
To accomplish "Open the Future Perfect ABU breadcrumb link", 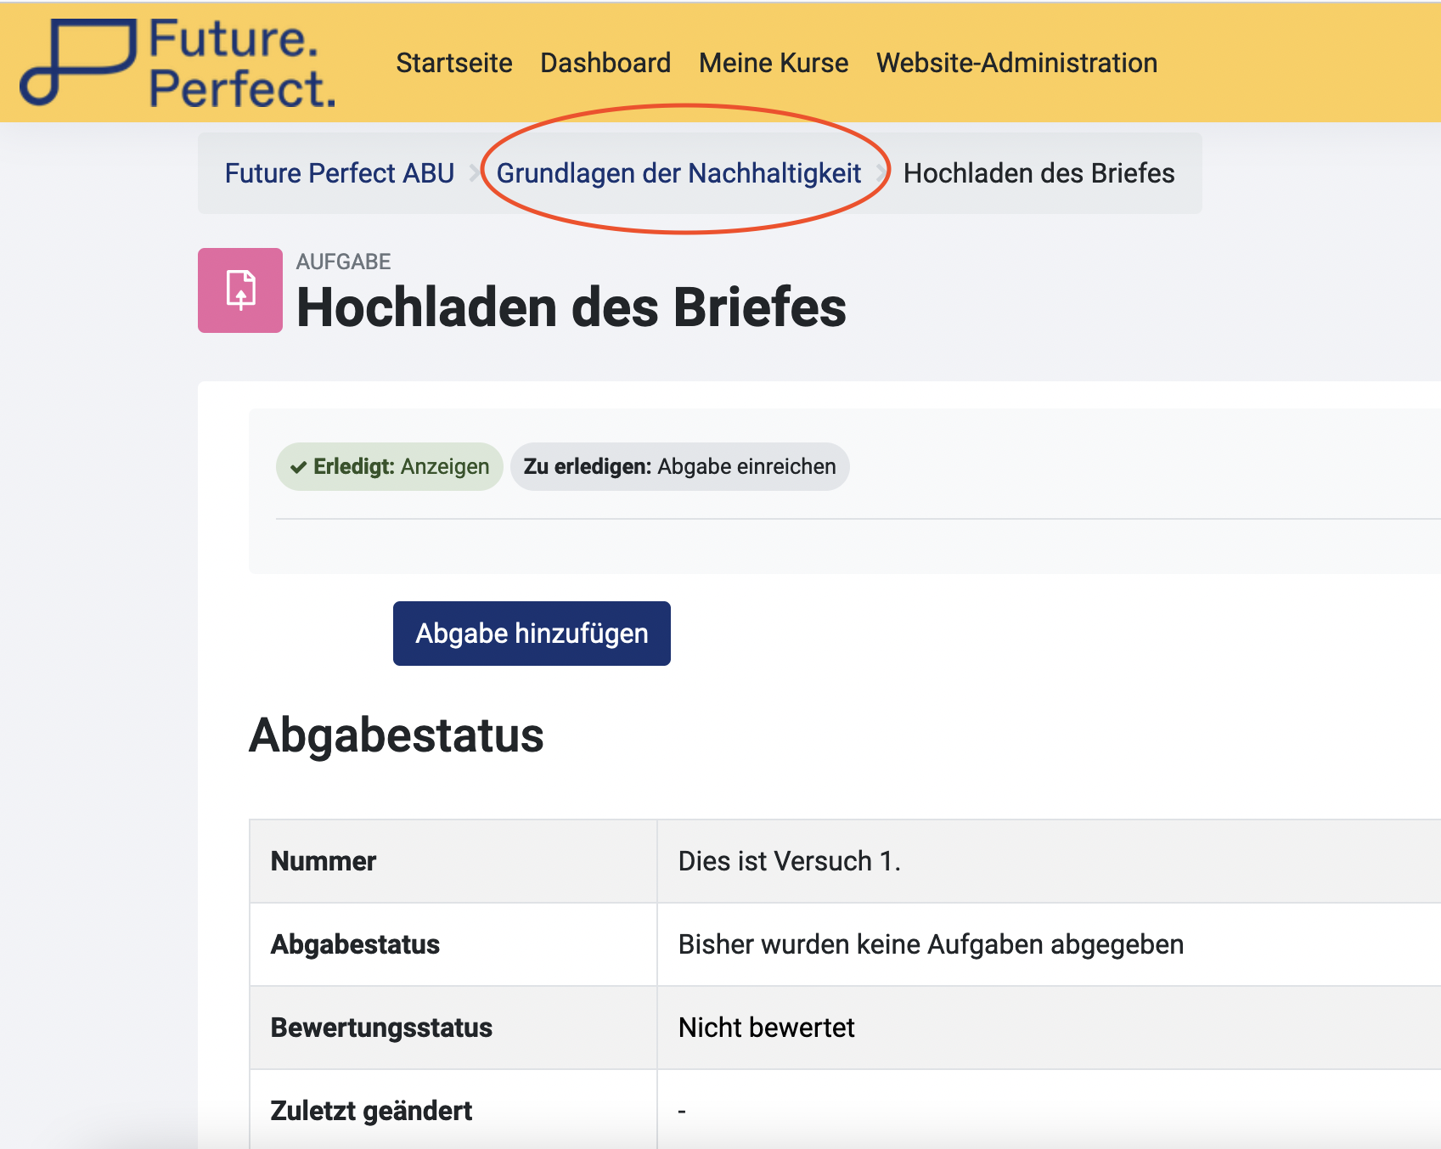I will click(340, 173).
